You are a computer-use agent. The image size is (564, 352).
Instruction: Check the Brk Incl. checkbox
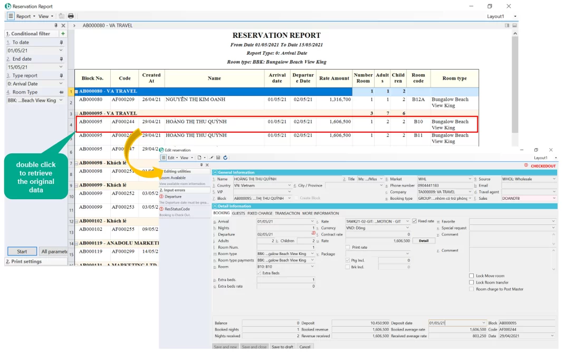(347, 266)
